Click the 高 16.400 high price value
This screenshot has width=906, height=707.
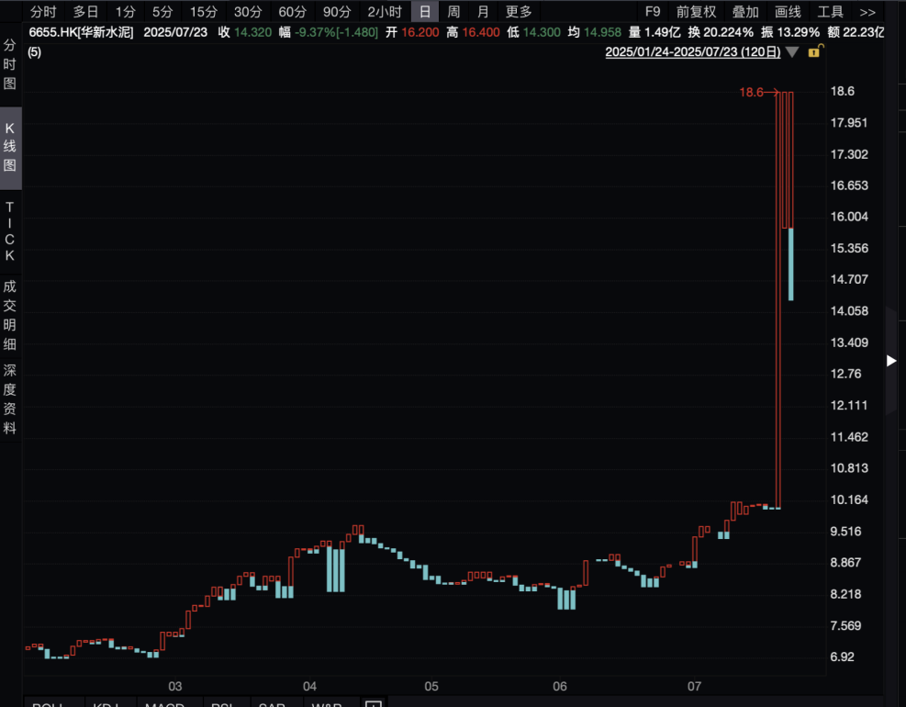(474, 32)
